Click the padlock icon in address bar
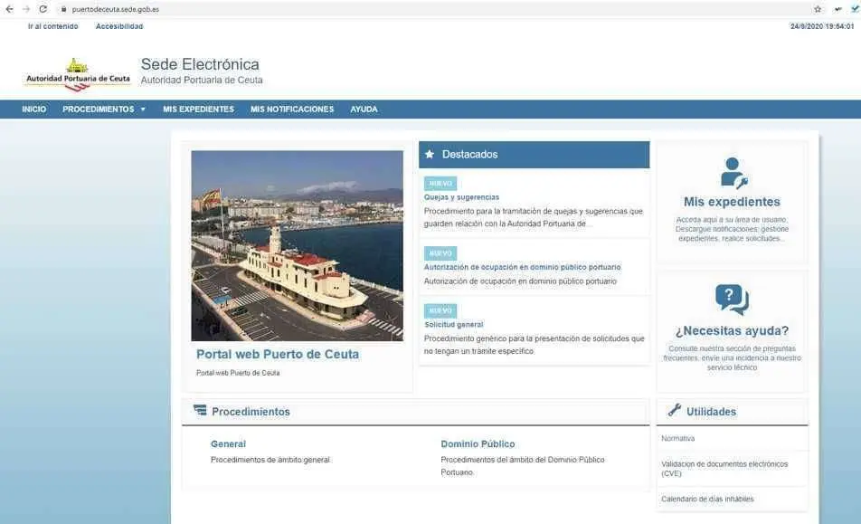Viewport: 861px width, 524px height. coord(63,9)
